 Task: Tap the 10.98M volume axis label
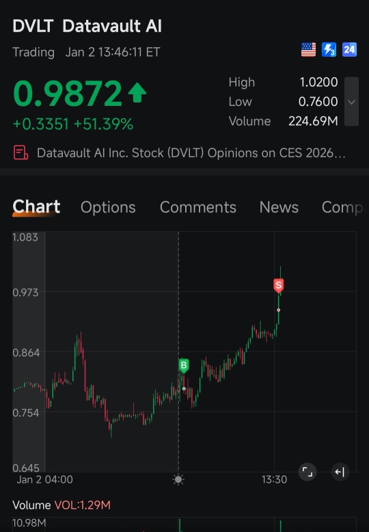pyautogui.click(x=29, y=523)
